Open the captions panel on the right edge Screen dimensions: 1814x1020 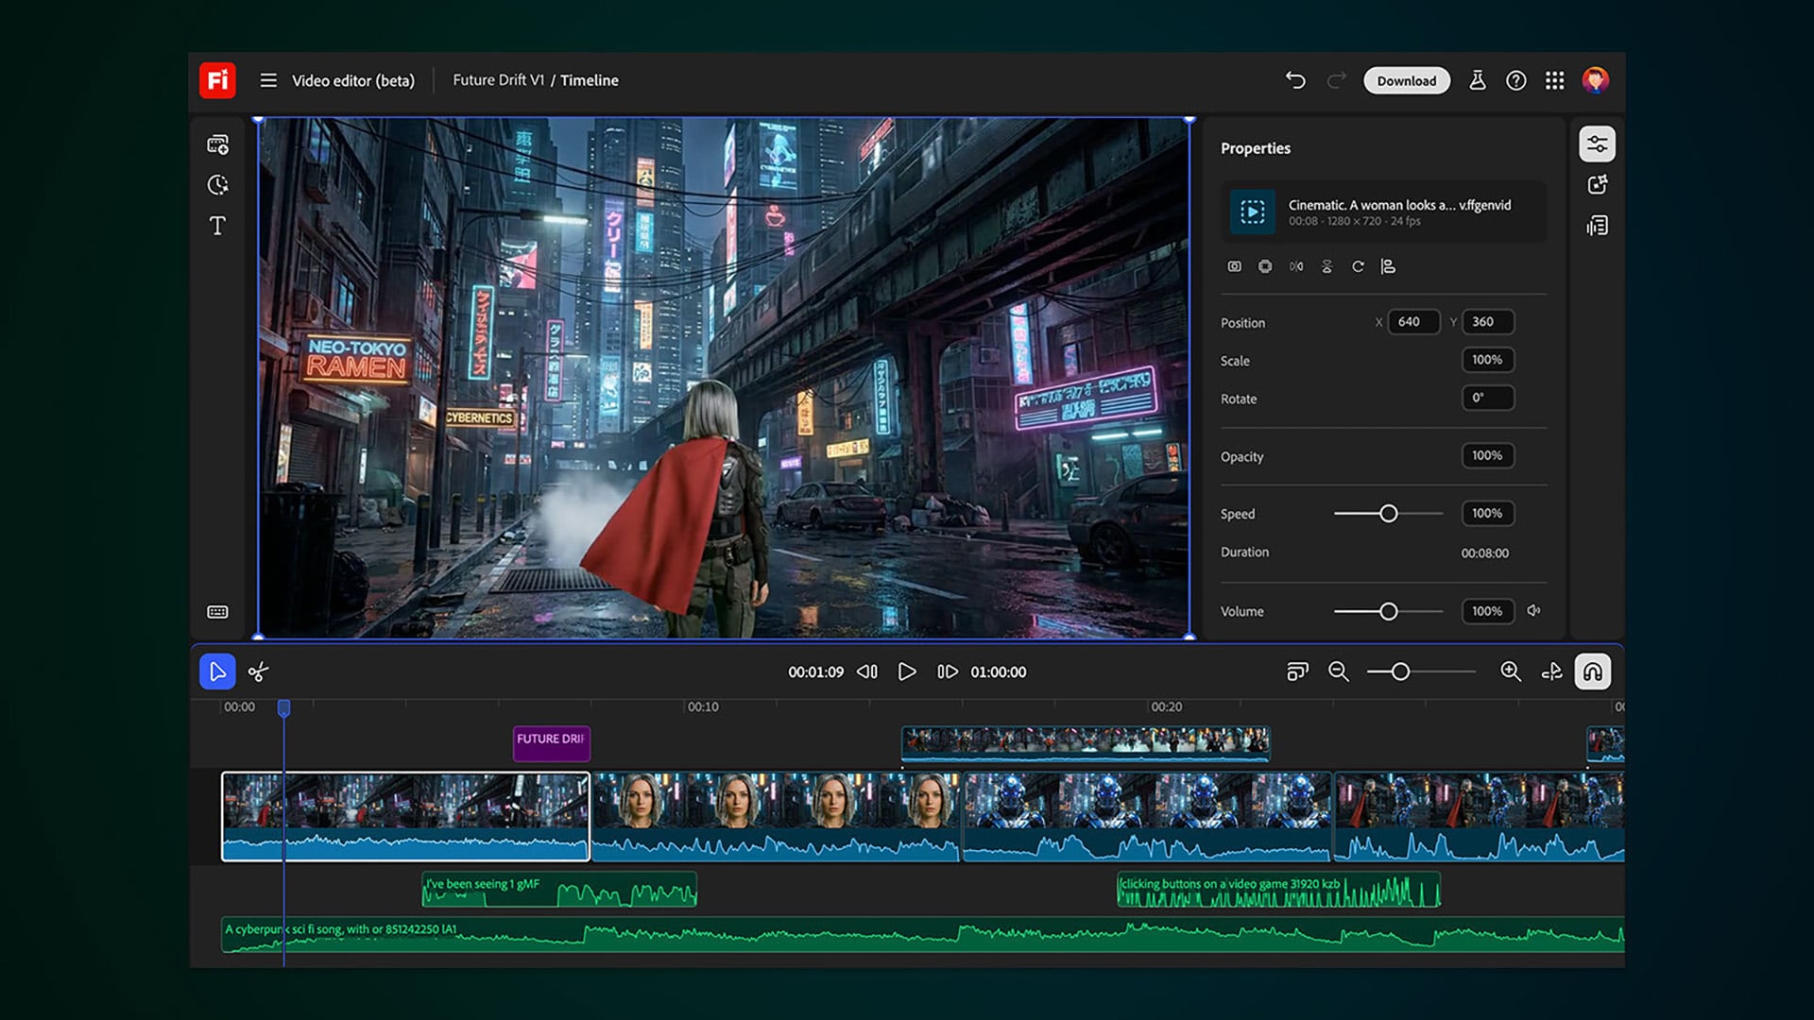coord(1598,226)
